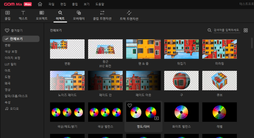Select the LUT 필터 category

click(x=10, y=64)
